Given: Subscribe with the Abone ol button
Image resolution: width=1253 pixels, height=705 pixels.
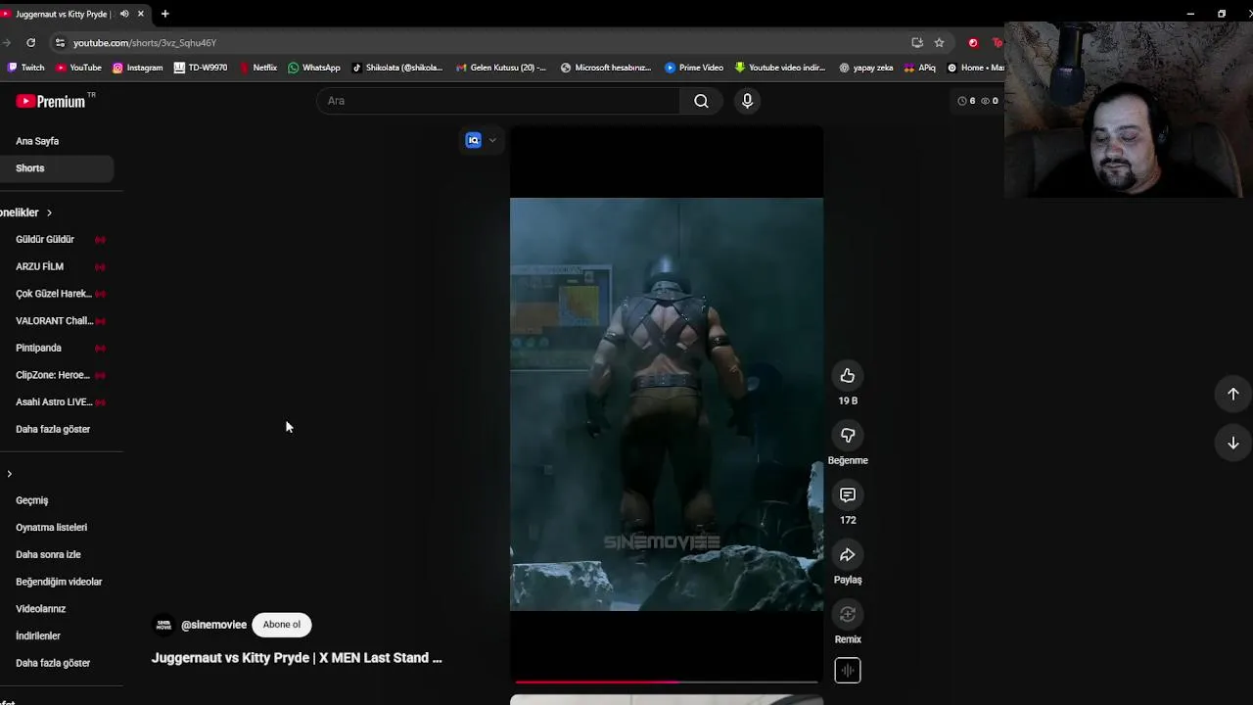Looking at the screenshot, I should pyautogui.click(x=282, y=625).
